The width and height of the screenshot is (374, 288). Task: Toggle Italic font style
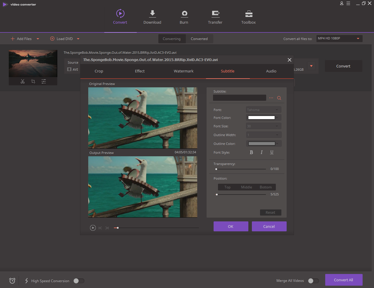click(x=262, y=152)
